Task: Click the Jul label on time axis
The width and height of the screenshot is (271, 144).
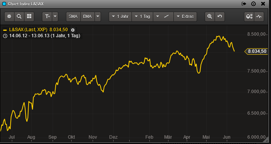Action: (x=11, y=137)
